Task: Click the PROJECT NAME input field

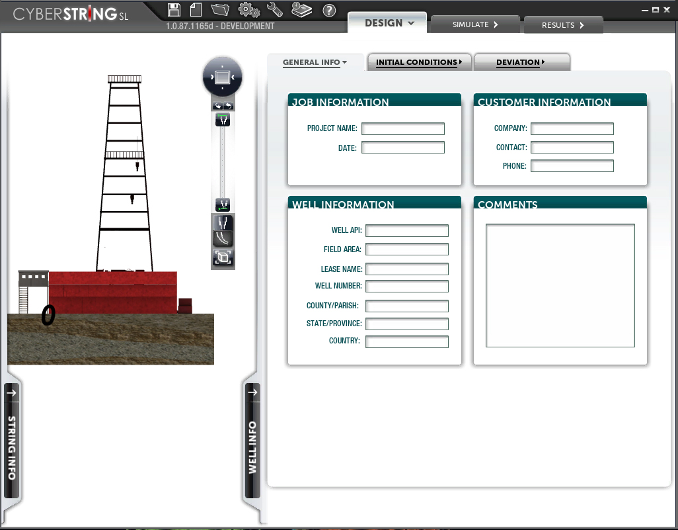Action: (403, 128)
